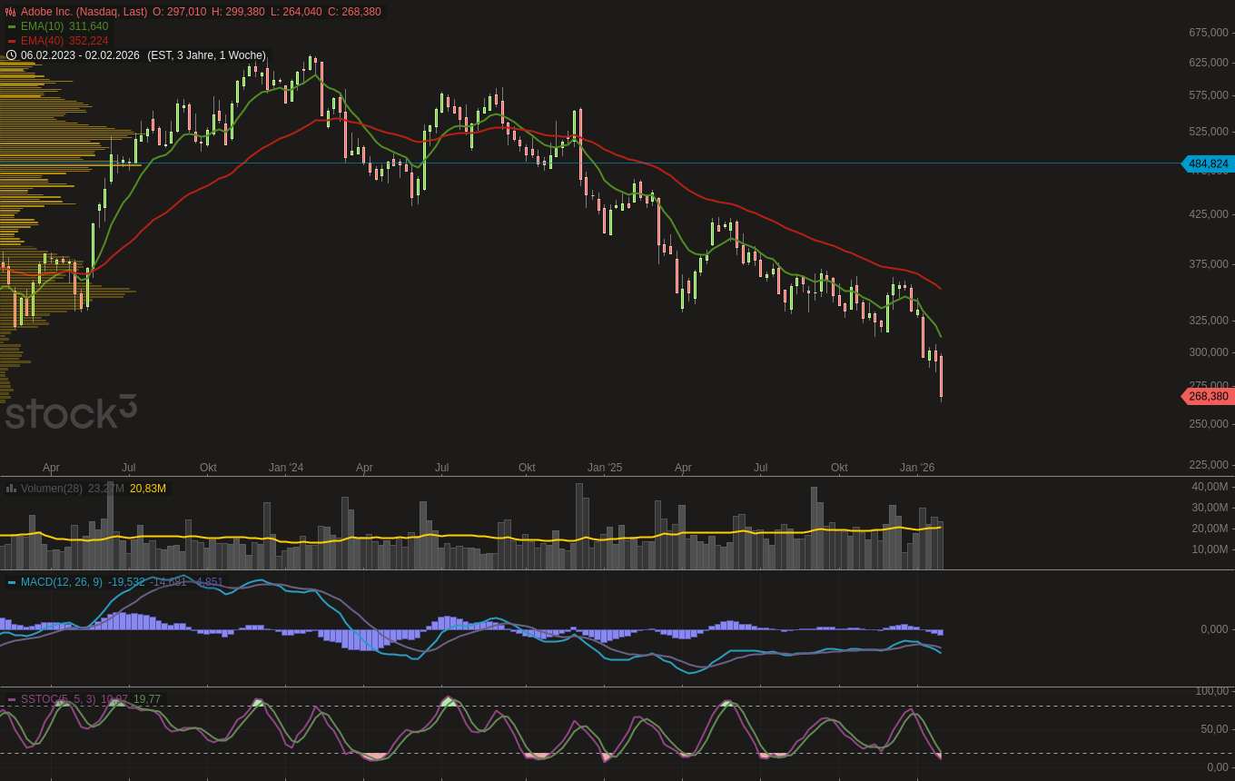Toggle the SSTOC(5, 5, 3) indicator label

57,699
